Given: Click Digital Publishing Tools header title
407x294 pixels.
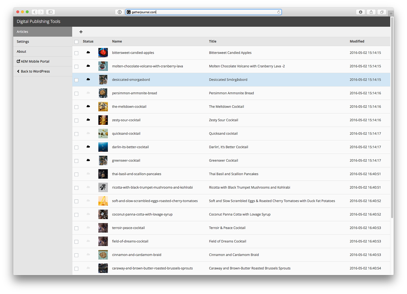Looking at the screenshot, I should (x=39, y=21).
